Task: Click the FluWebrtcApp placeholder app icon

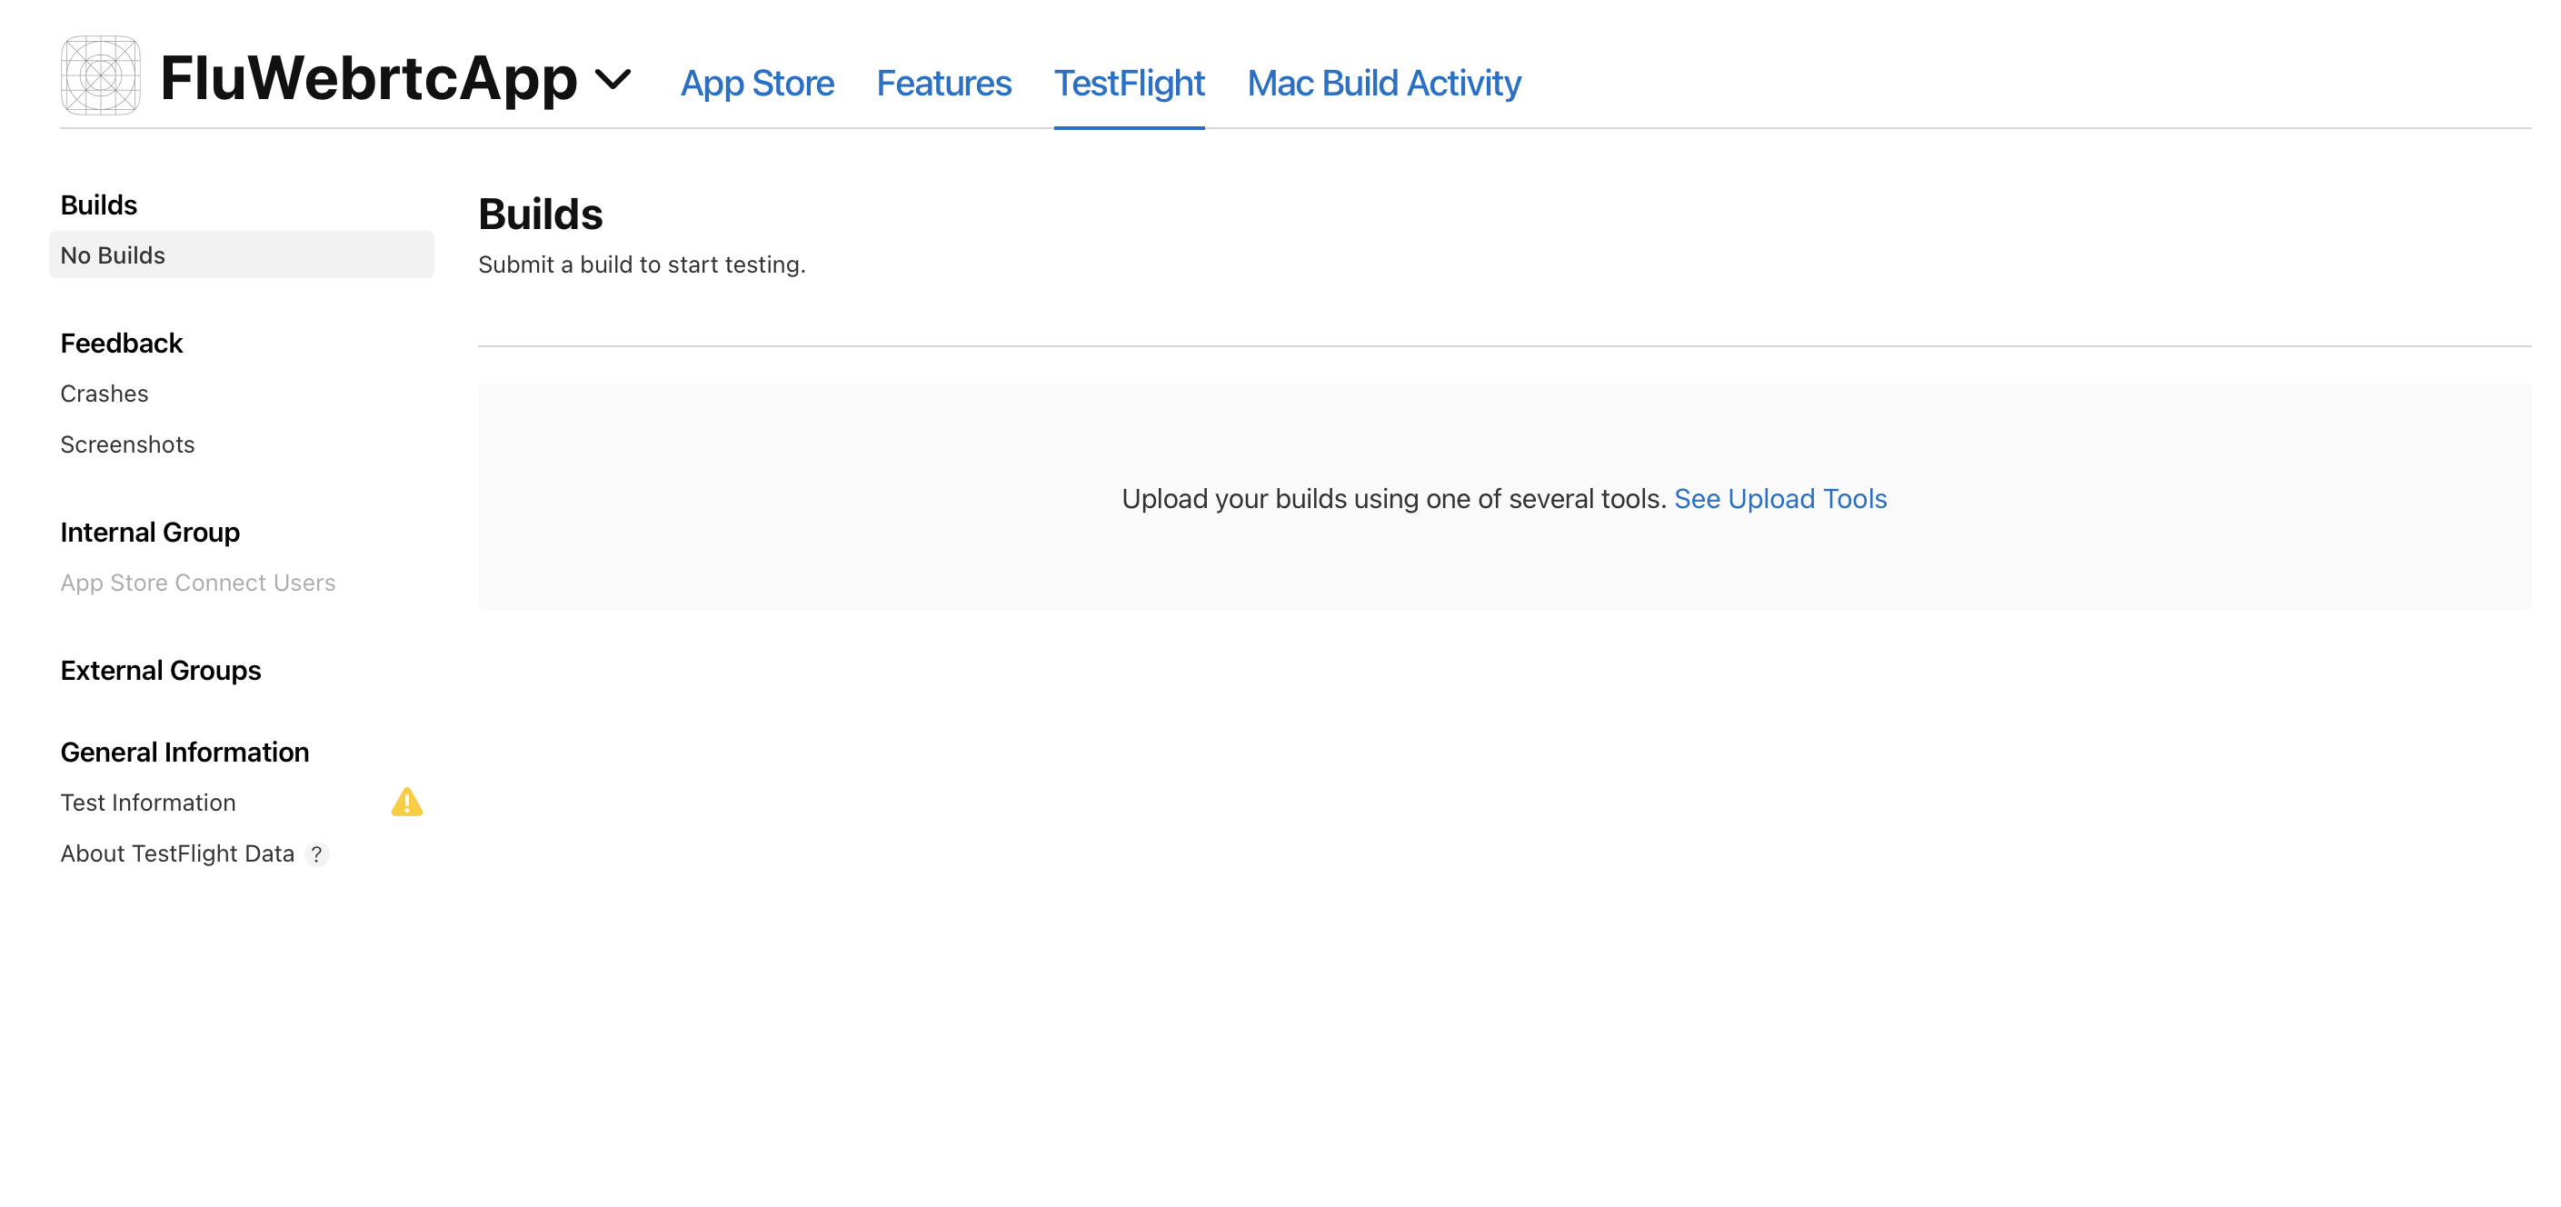Action: [100, 75]
